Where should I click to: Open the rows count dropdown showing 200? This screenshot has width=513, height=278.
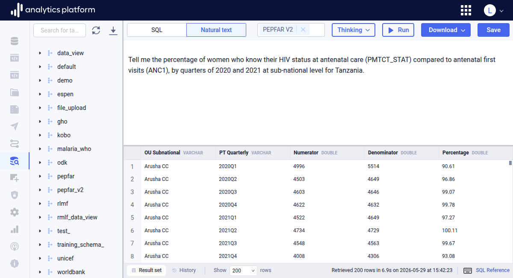(243, 270)
